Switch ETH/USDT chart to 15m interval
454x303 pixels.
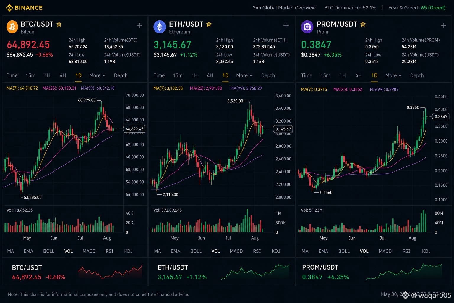click(178, 75)
